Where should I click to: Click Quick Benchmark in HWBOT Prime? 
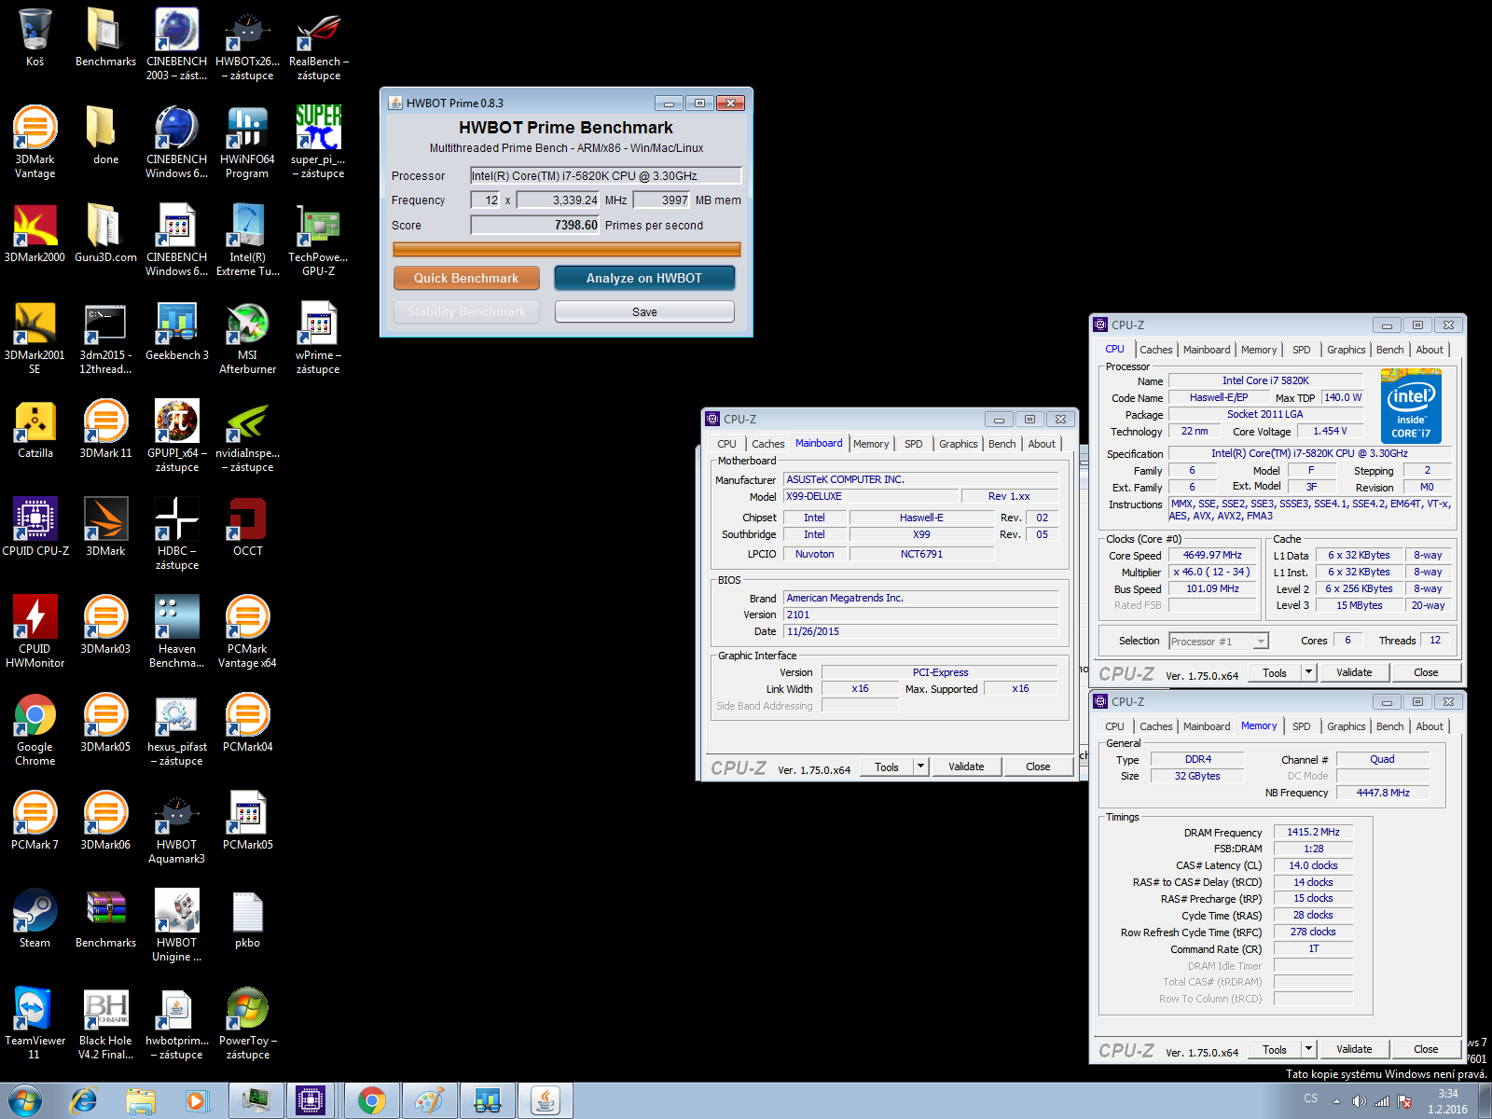(x=466, y=278)
